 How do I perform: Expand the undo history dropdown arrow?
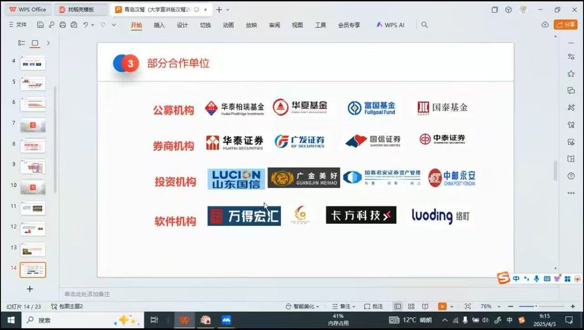pyautogui.click(x=93, y=25)
